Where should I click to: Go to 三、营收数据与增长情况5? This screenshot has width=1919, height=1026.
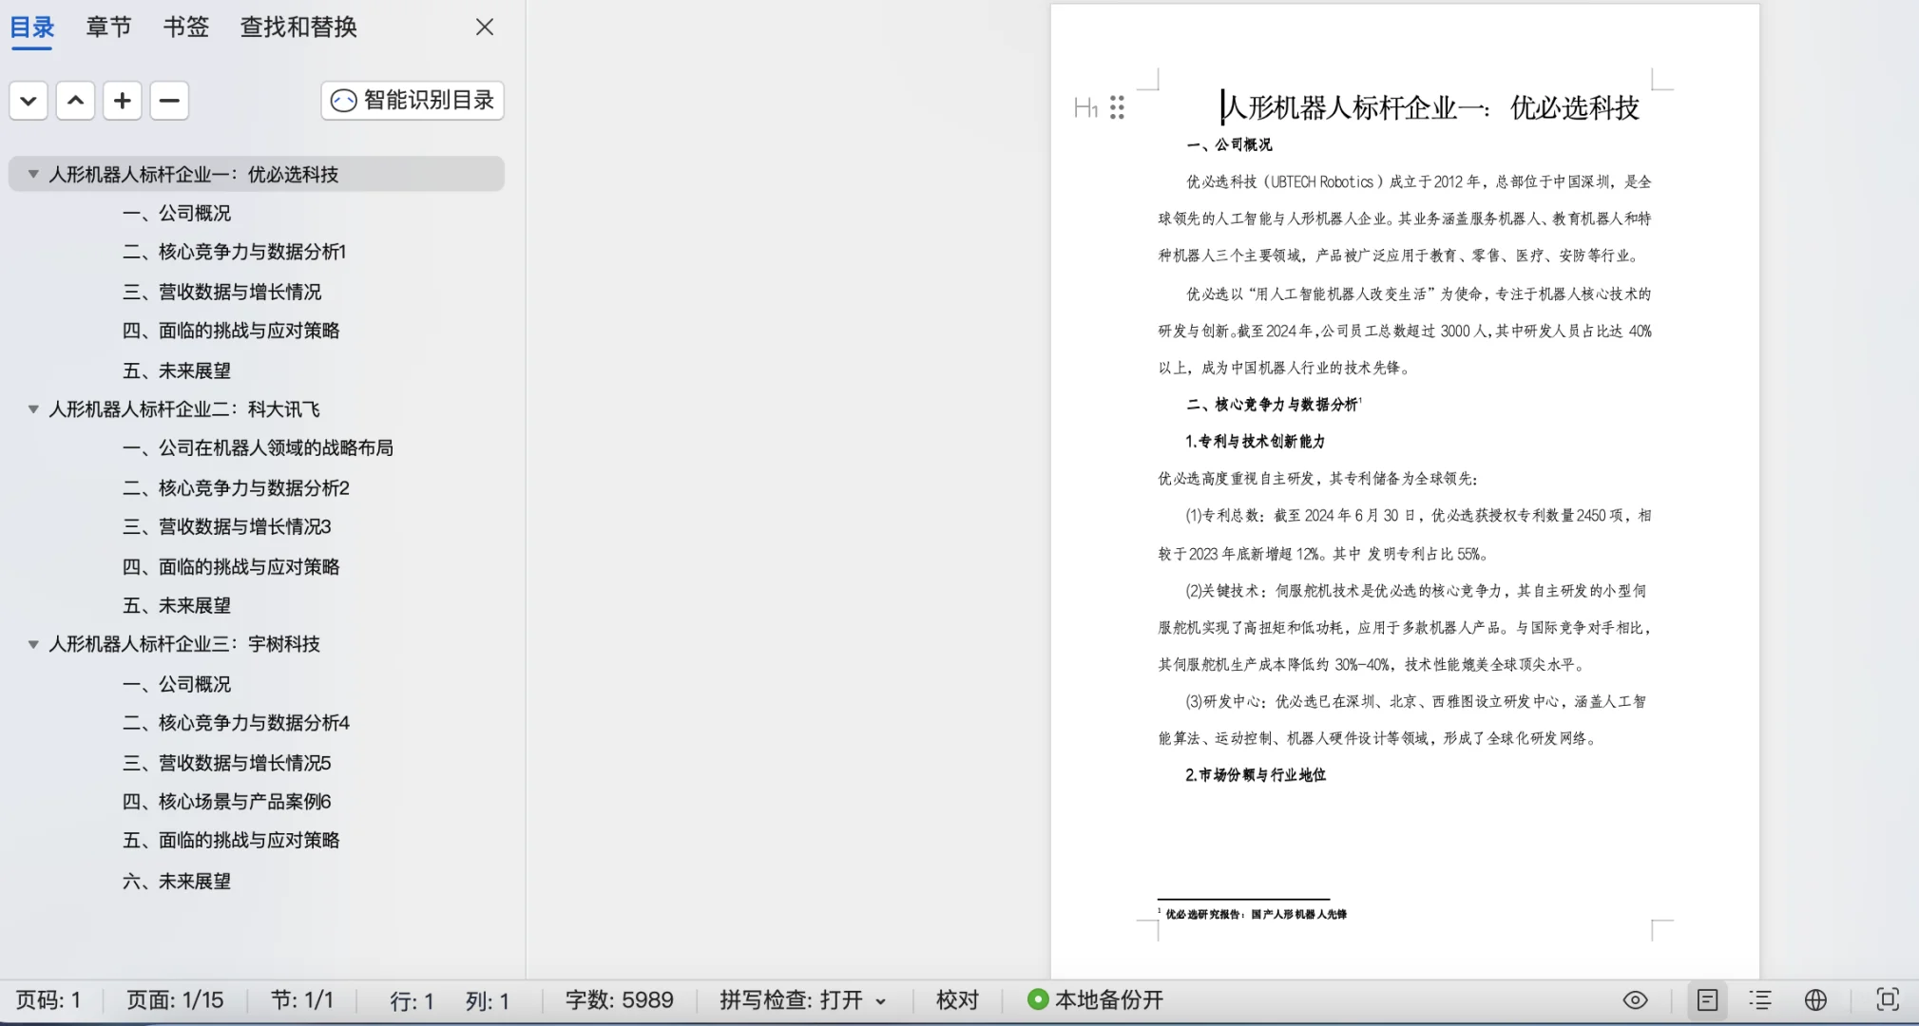click(227, 763)
